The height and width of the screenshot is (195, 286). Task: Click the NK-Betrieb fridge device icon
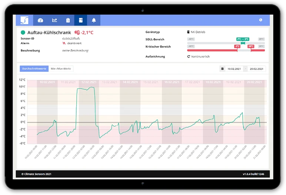189,32
